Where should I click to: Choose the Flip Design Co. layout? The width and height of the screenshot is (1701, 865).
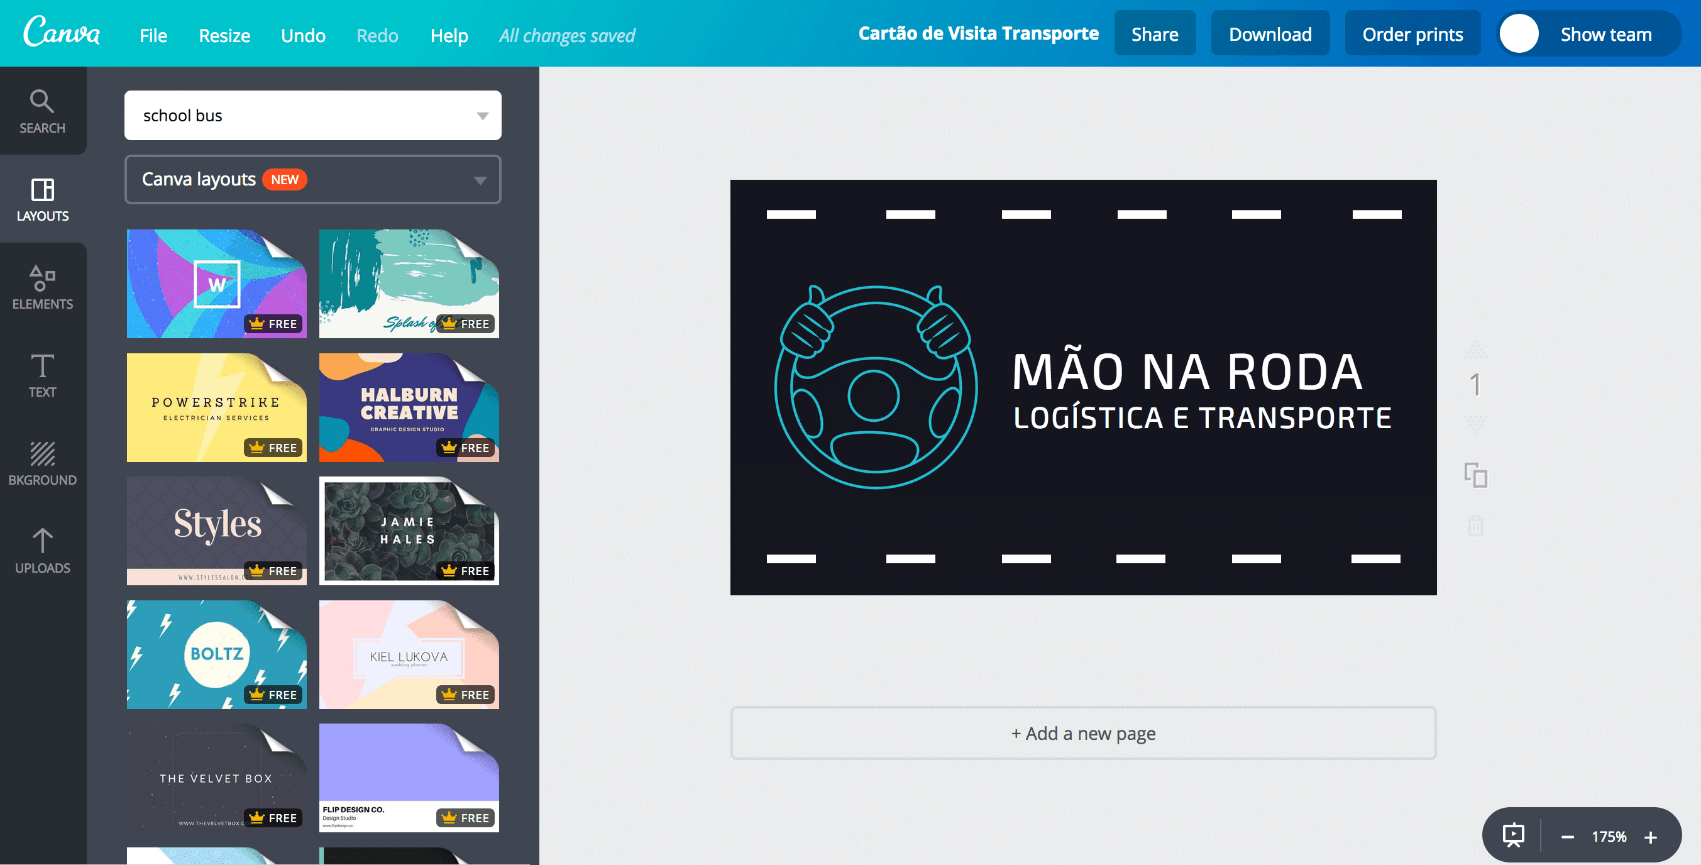click(409, 778)
